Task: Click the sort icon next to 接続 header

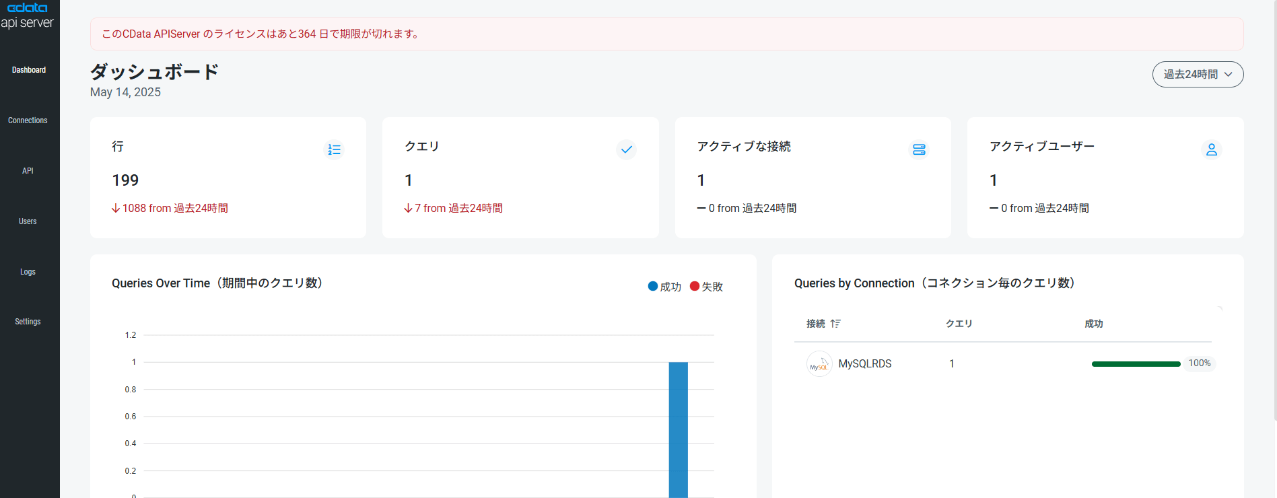Action: (x=835, y=324)
